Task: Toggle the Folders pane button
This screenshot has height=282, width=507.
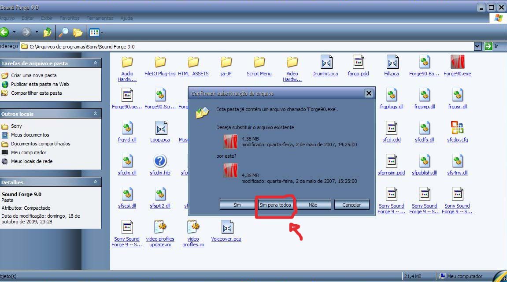Action: [78, 32]
